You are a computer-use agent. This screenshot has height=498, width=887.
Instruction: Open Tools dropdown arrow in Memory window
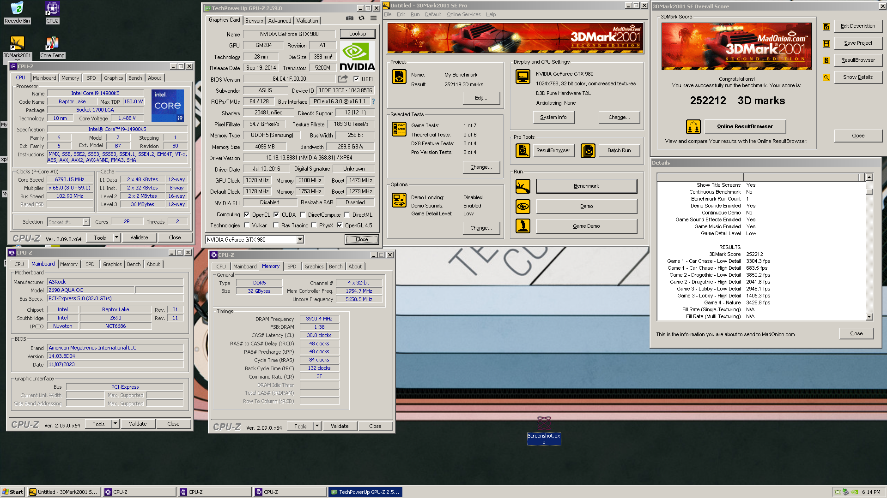tap(317, 426)
